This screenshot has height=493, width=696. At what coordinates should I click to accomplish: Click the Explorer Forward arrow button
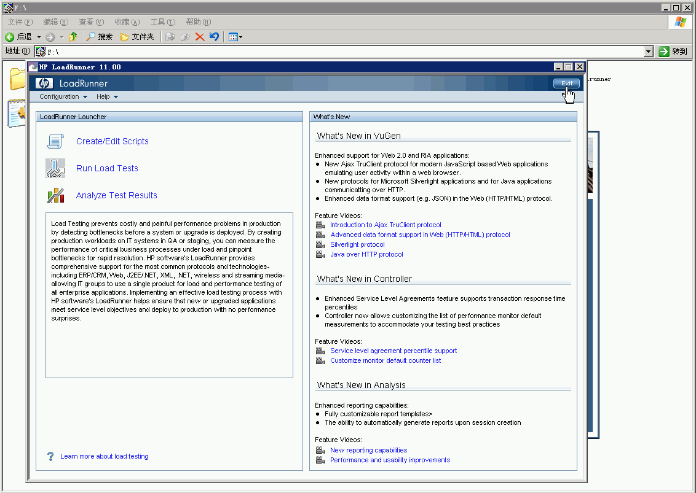(x=50, y=37)
